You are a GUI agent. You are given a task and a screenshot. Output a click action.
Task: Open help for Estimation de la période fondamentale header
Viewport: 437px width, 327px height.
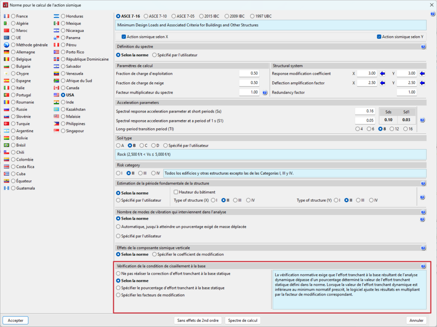423,183
